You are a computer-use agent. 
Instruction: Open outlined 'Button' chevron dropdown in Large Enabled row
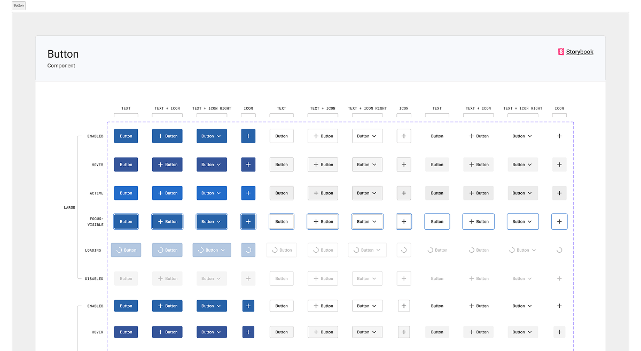[x=367, y=136]
